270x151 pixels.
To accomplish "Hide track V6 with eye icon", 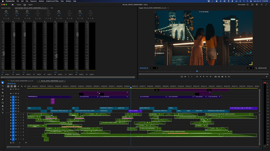I will point(18,97).
